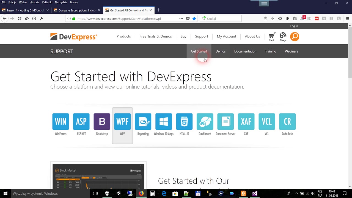Open the Pomoc menu
The width and height of the screenshot is (352, 198).
74,2
